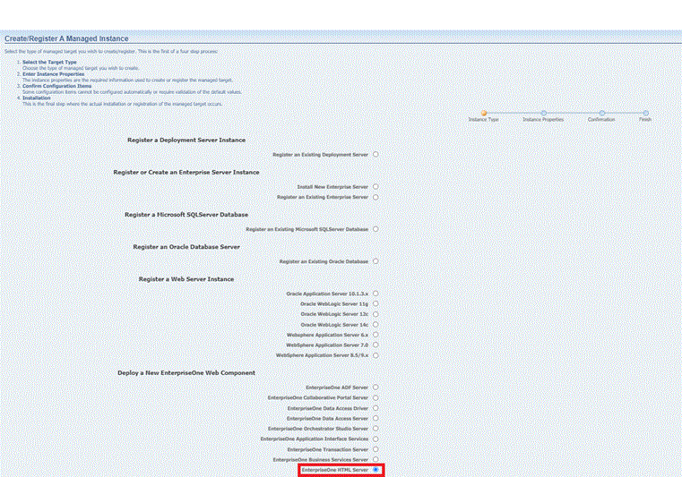
Task: Click the 'Enter Instance Properties' step text
Action: tap(54, 74)
